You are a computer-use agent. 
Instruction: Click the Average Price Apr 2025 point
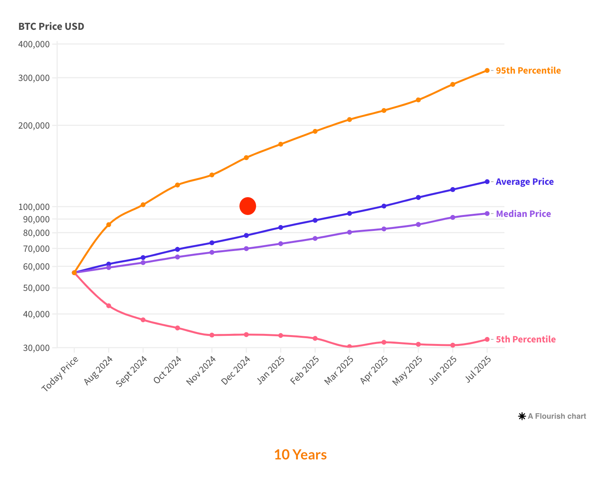pyautogui.click(x=384, y=206)
